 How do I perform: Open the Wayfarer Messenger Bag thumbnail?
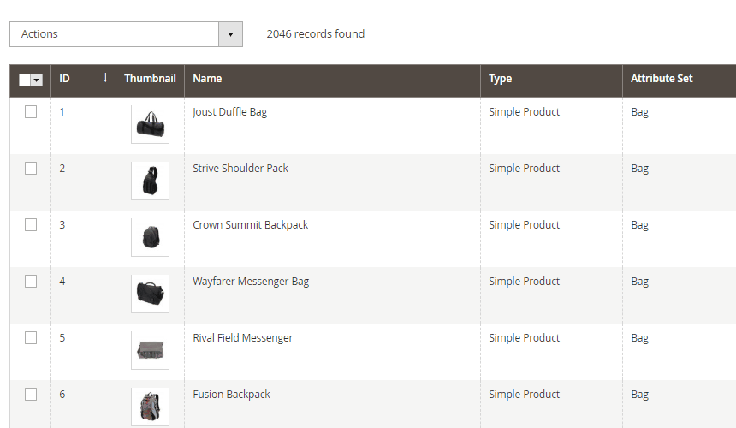click(151, 294)
